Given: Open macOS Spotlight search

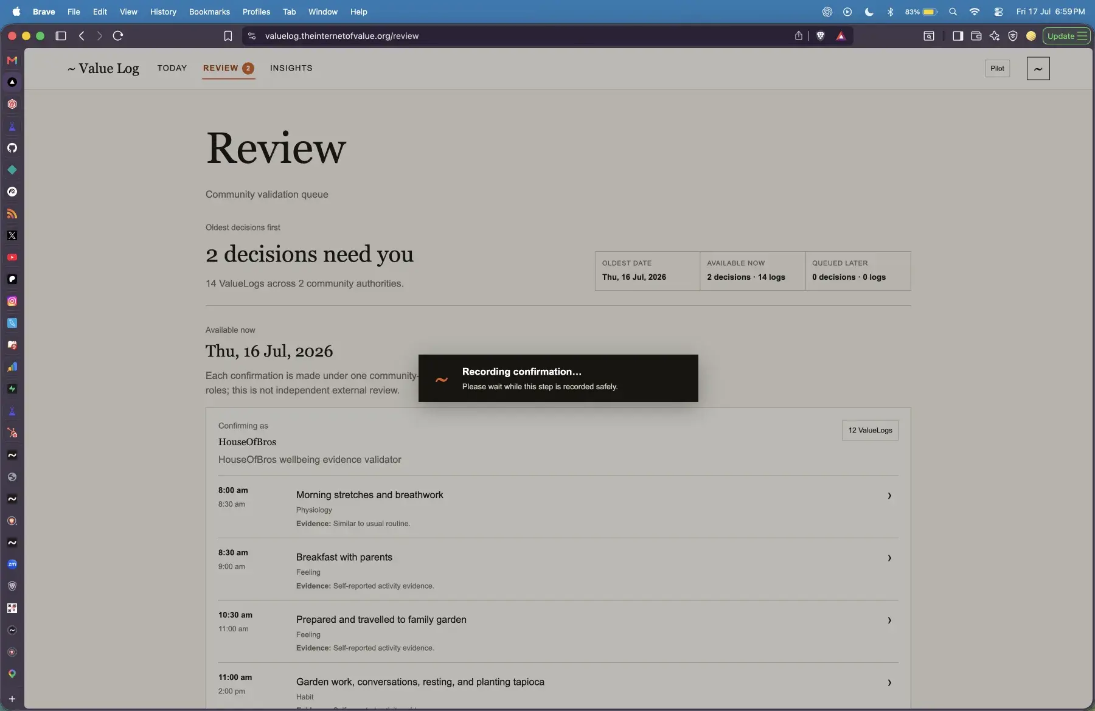Looking at the screenshot, I should coord(953,12).
